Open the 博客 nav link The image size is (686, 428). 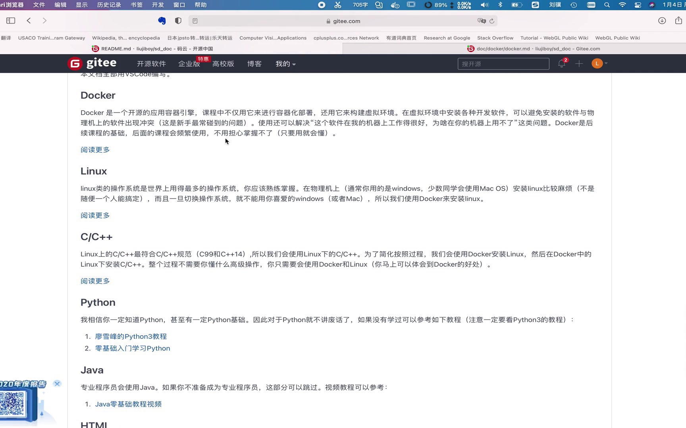click(254, 64)
